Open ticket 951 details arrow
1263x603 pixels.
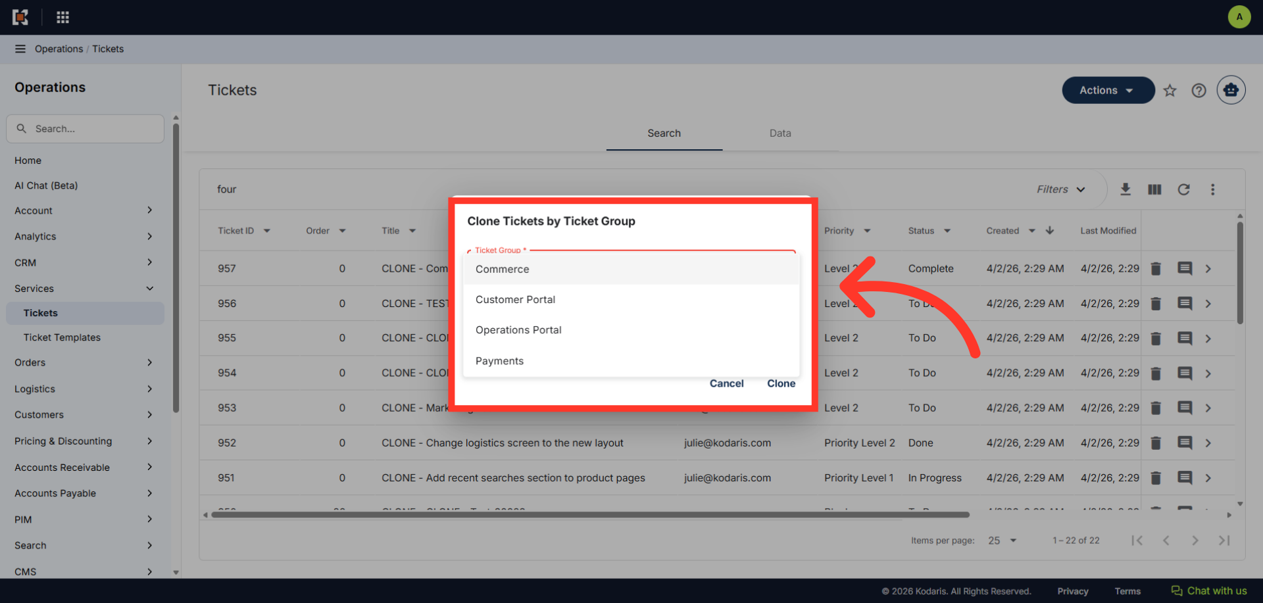tap(1208, 478)
